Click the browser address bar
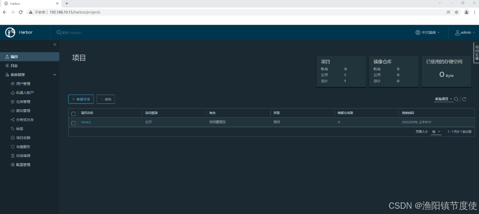This screenshot has height=214, width=479. coord(235,12)
